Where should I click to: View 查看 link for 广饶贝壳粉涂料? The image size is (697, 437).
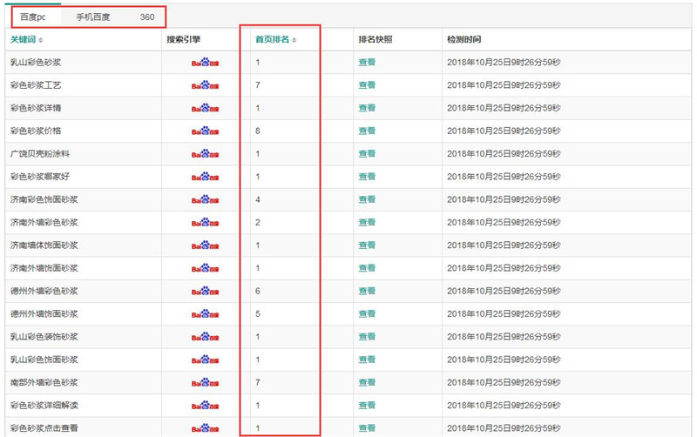coord(367,154)
